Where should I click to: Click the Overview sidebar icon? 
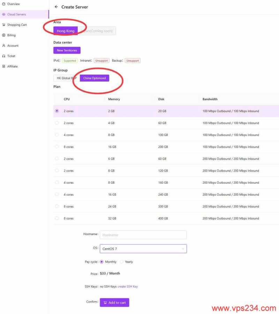(x=3, y=4)
